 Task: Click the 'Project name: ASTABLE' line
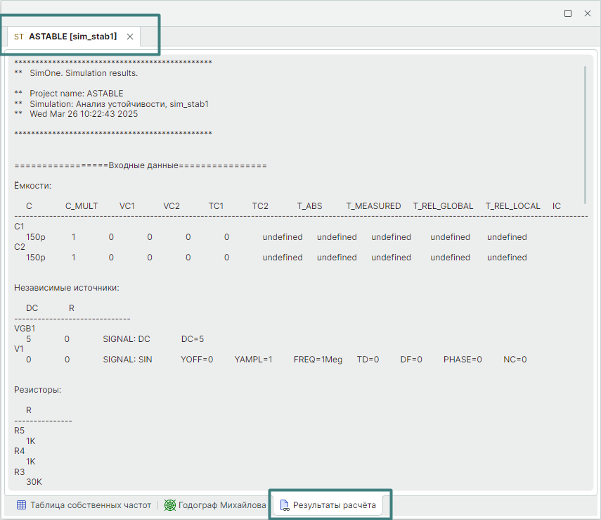pos(76,94)
